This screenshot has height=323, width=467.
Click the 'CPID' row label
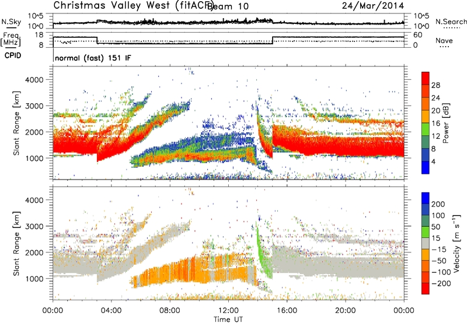point(13,55)
